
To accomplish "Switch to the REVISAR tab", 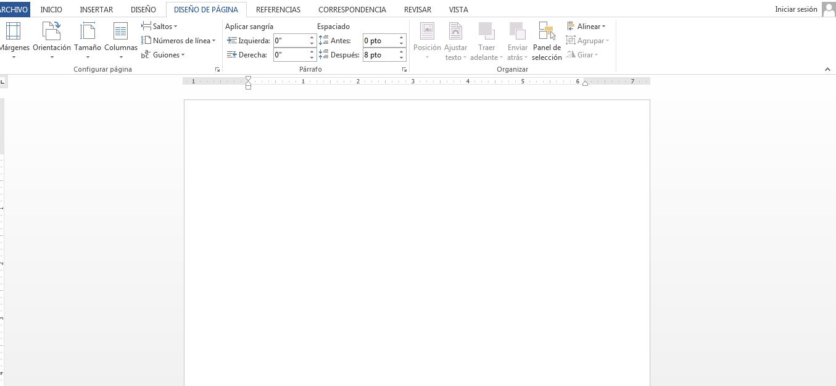I will coord(418,9).
